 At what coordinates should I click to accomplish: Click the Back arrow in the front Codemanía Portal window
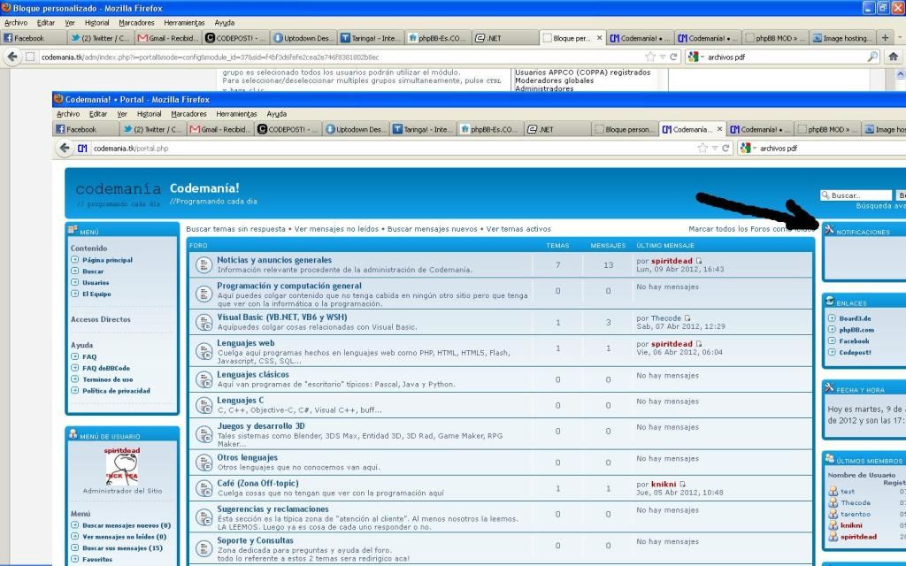[x=65, y=149]
